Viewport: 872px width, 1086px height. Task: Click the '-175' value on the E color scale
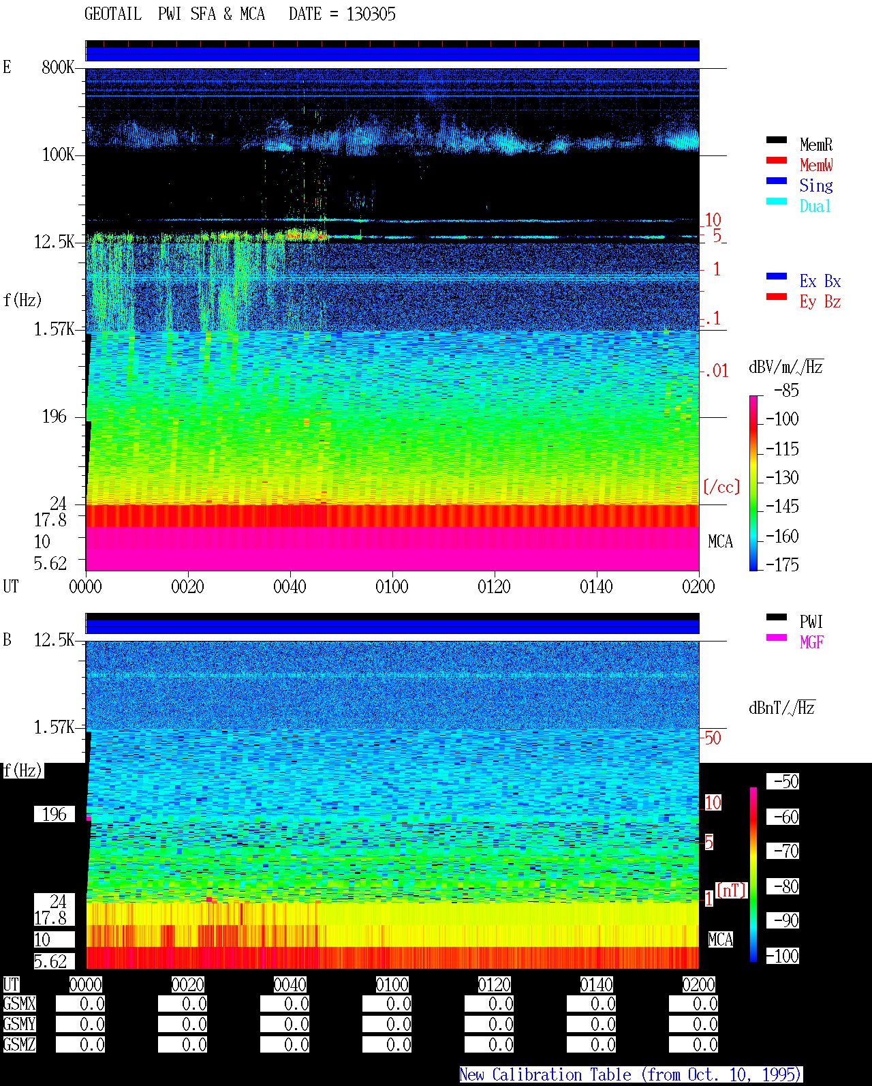click(x=782, y=564)
